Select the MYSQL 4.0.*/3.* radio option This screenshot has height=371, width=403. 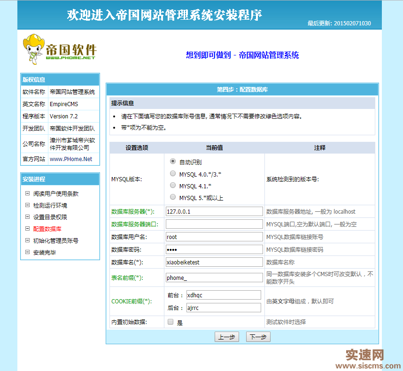coord(173,173)
